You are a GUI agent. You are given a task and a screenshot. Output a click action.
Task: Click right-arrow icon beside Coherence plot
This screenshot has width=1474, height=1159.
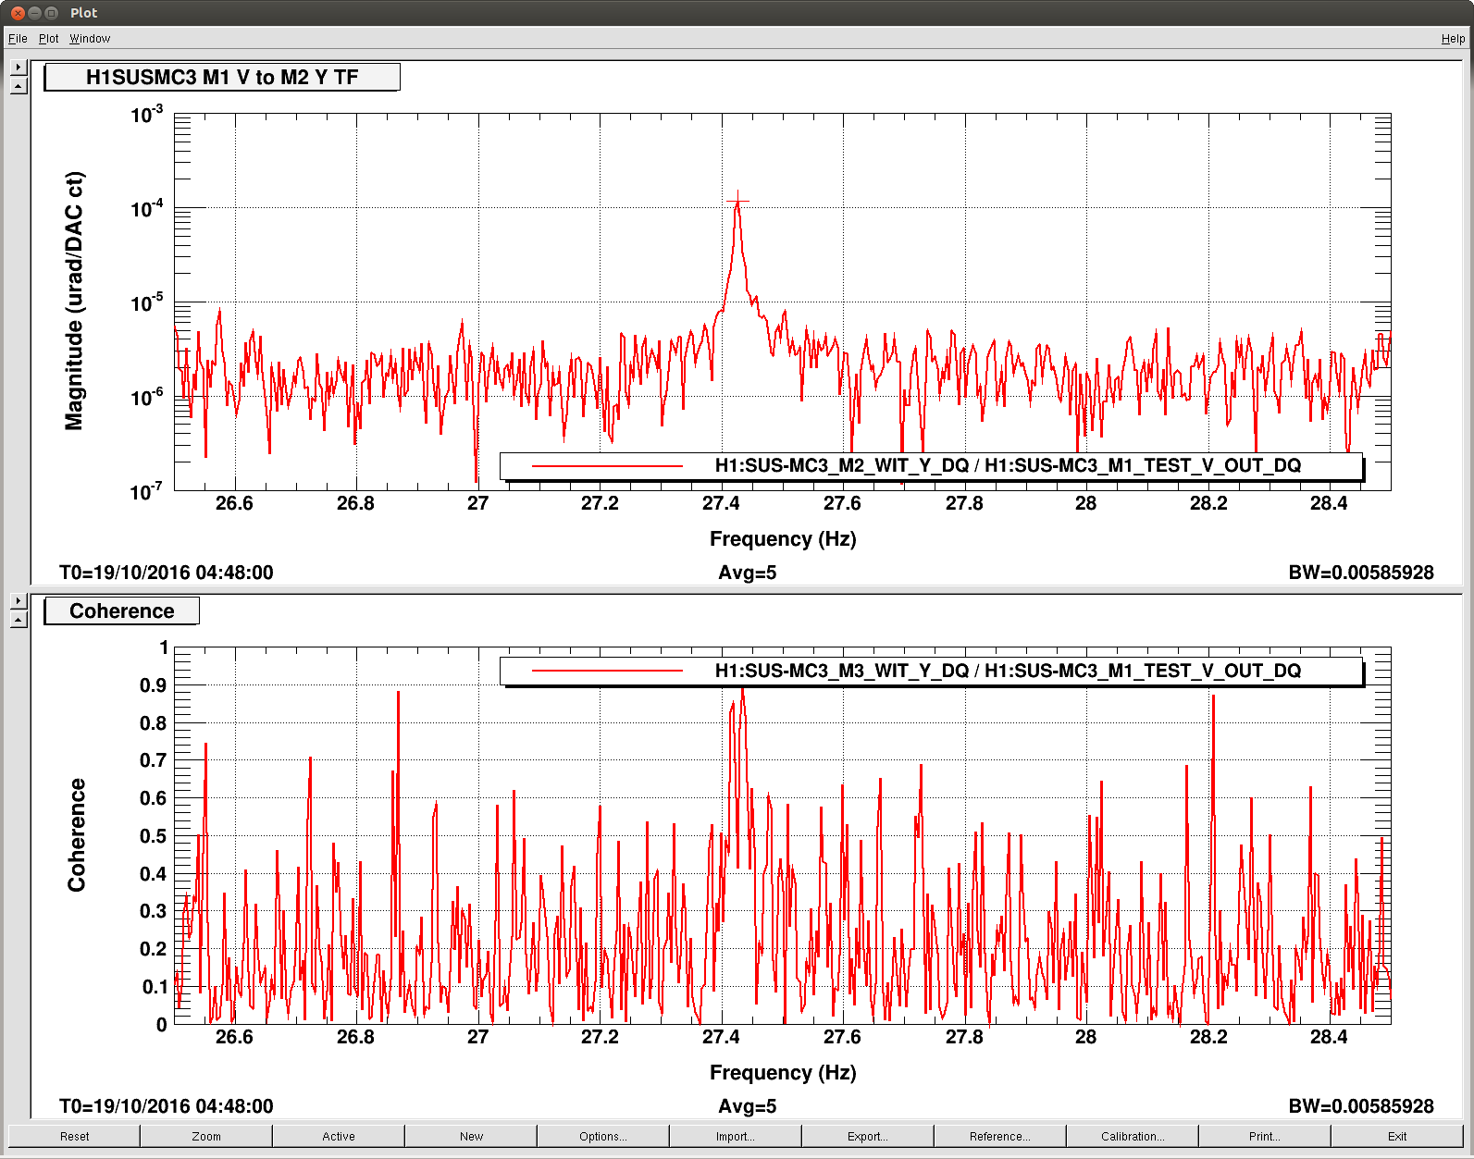pyautogui.click(x=19, y=601)
